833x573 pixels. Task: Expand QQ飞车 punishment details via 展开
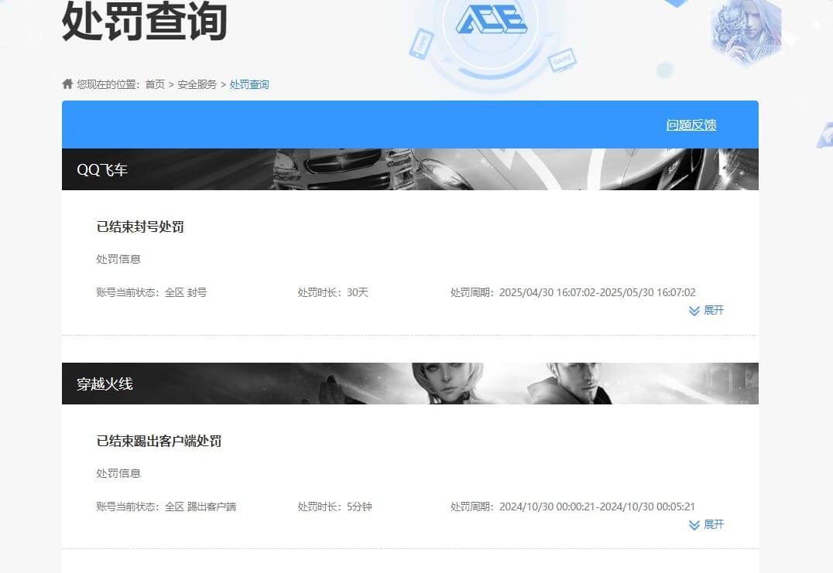point(707,310)
